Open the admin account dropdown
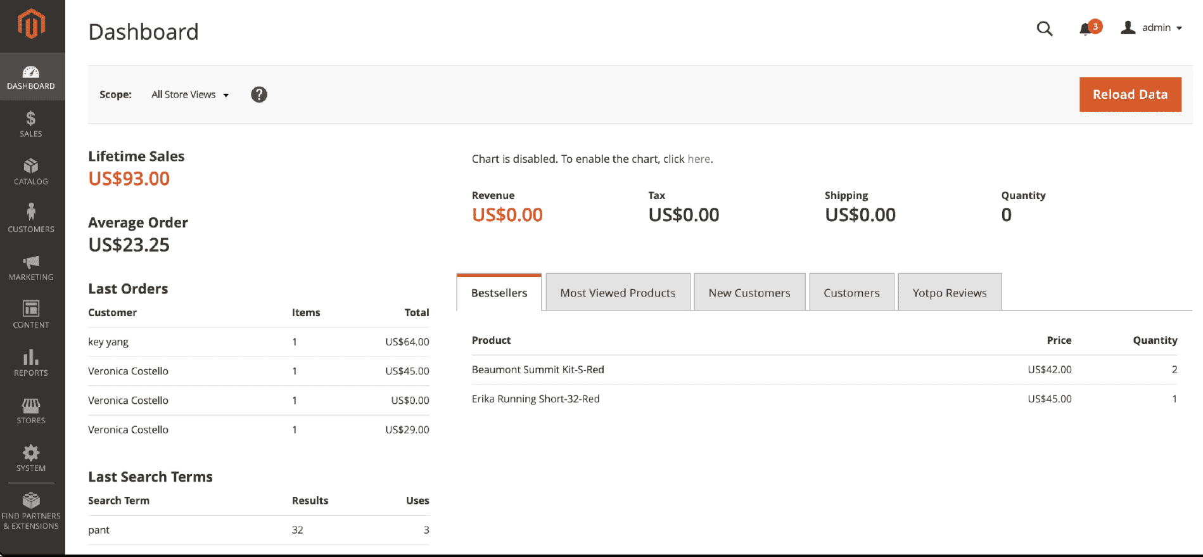The image size is (1203, 557). tap(1152, 28)
